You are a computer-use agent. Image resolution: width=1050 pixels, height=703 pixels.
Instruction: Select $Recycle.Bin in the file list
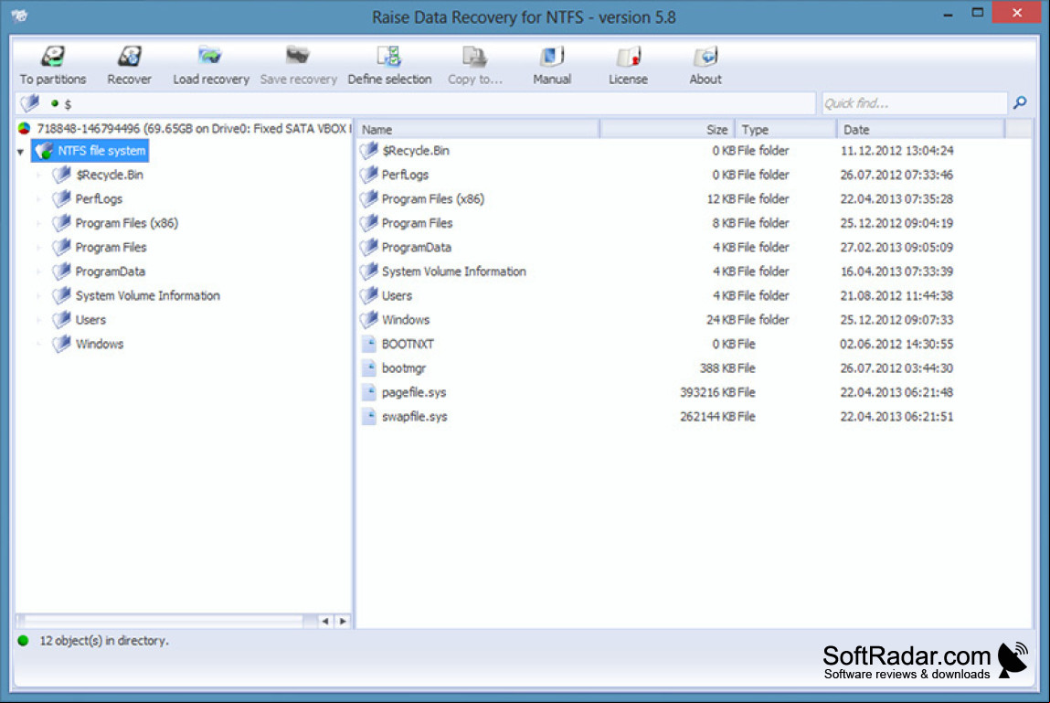pyautogui.click(x=415, y=151)
